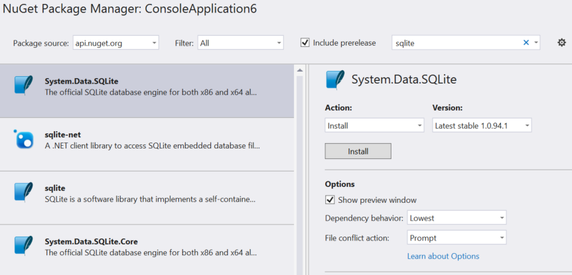Click the Options section heading
This screenshot has height=275, width=572.
point(340,184)
